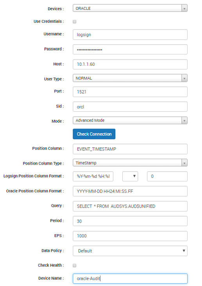Expand the User Type dropdown set to NORMAL
The width and height of the screenshot is (202, 286).
130,78
